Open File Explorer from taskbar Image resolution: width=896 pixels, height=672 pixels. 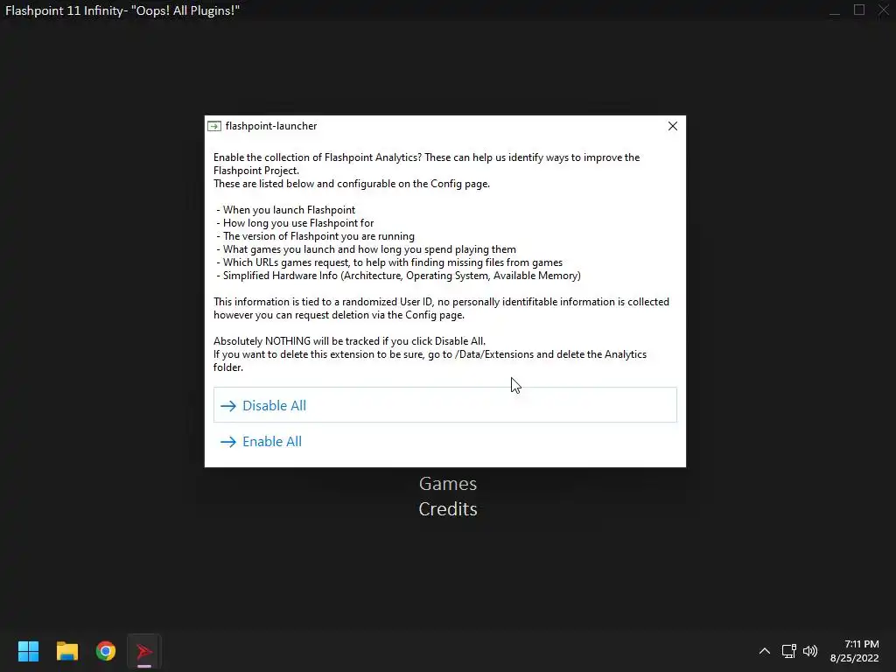(x=66, y=651)
